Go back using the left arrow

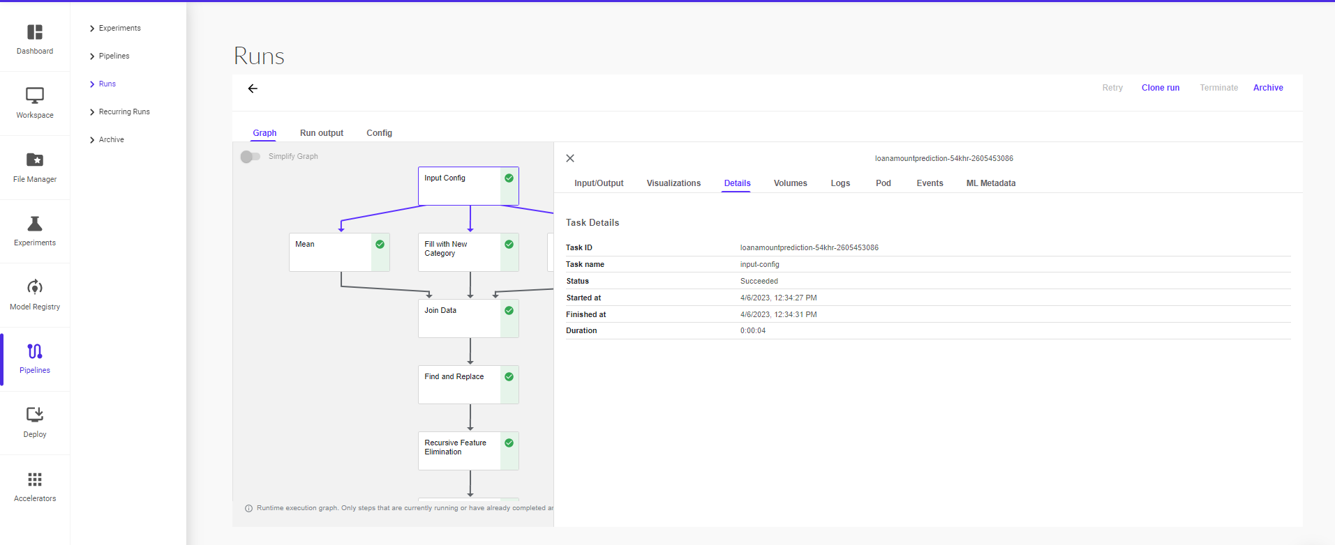253,89
